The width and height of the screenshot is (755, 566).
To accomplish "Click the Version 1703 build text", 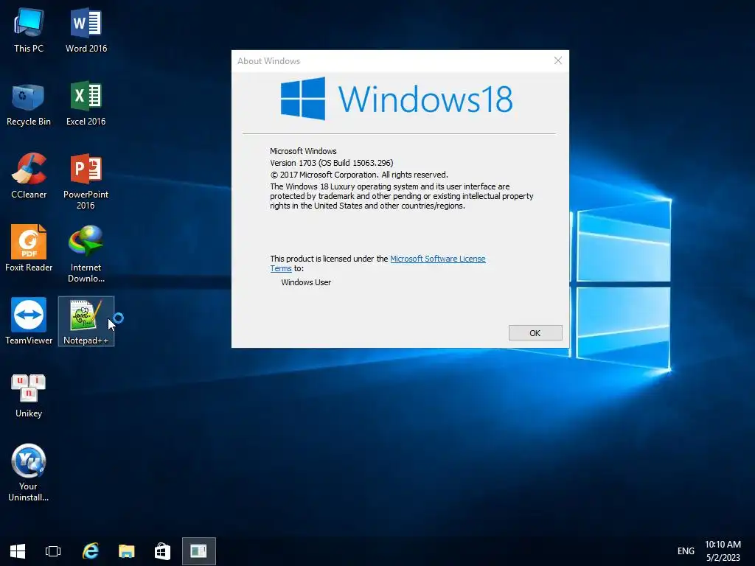I will pyautogui.click(x=331, y=163).
